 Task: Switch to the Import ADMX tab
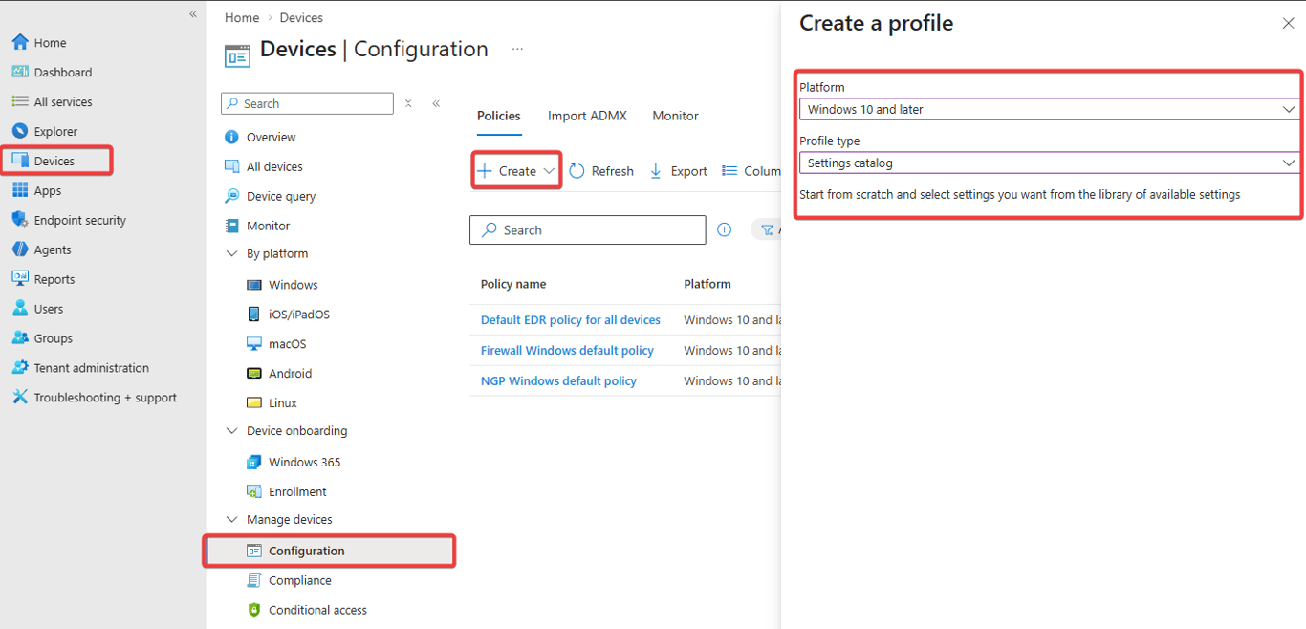(x=587, y=116)
